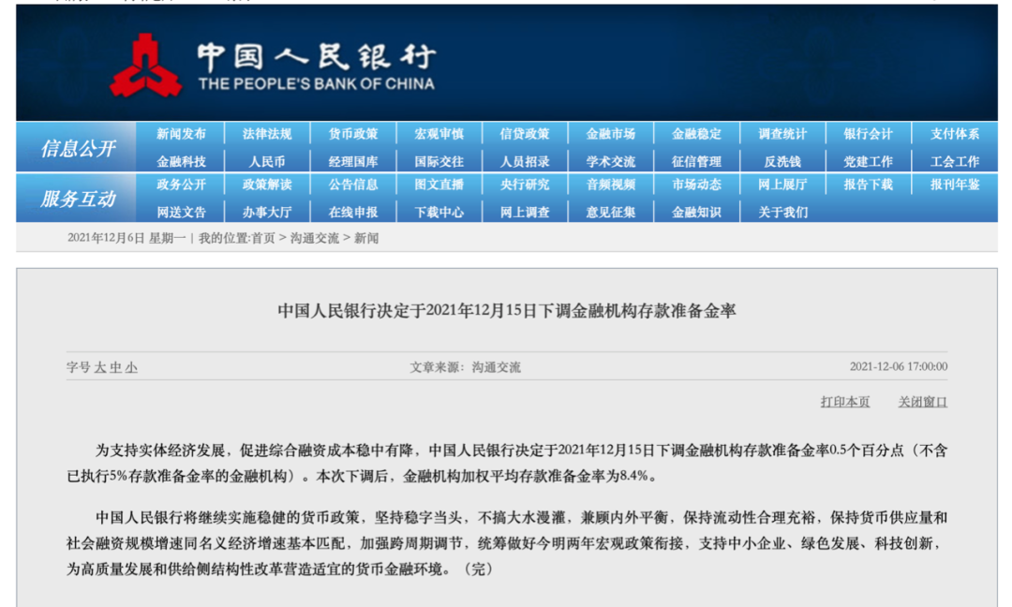Select 人员招录 link in nav

coord(525,162)
